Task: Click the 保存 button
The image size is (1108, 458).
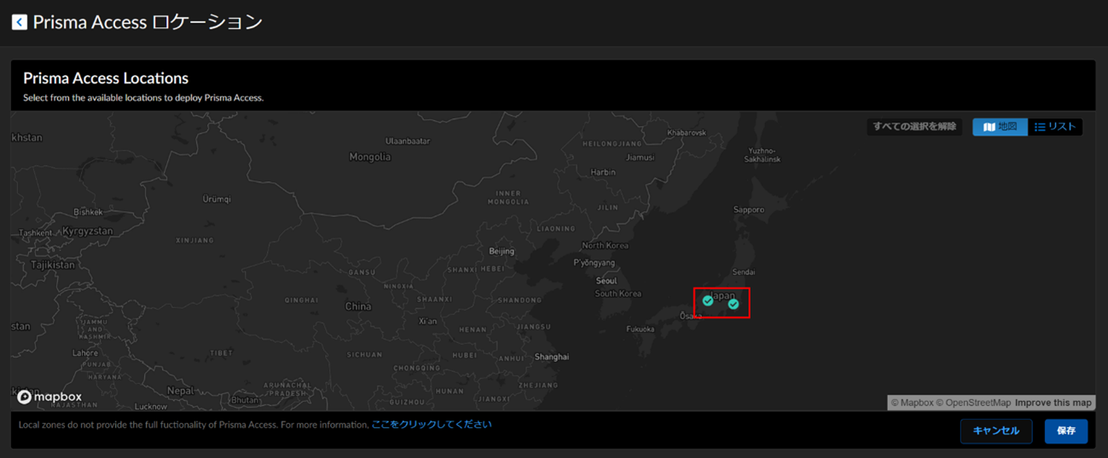Action: tap(1066, 431)
